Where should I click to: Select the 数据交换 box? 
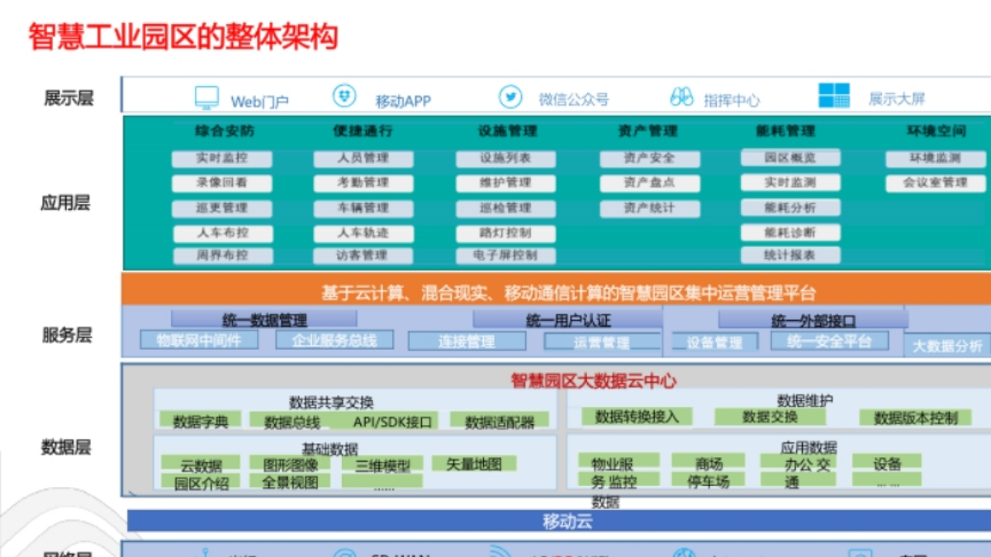770,417
